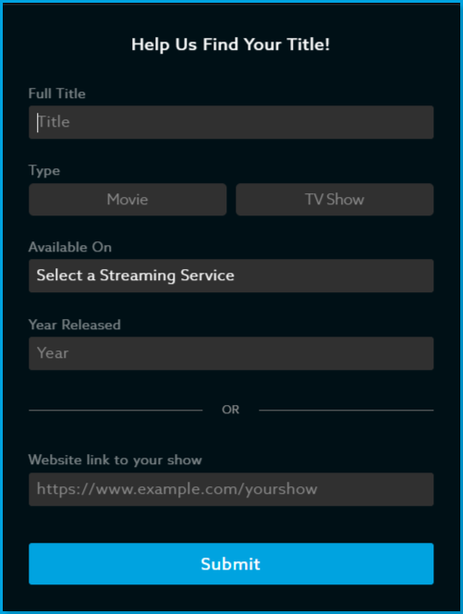
Task: Open the Select a Streaming Service dropdown
Action: click(x=231, y=276)
